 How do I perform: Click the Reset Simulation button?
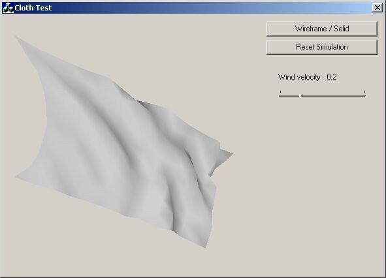(x=322, y=47)
